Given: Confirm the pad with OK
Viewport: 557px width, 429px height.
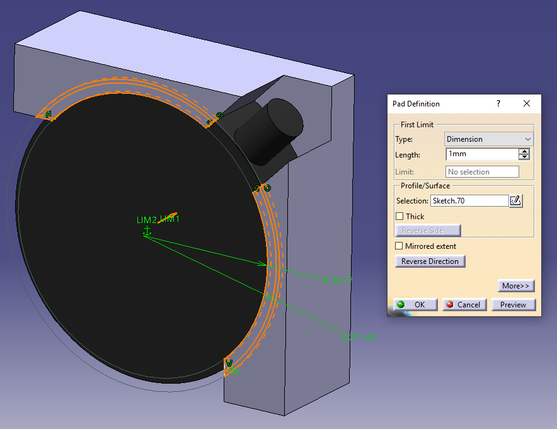Looking at the screenshot, I should 414,304.
